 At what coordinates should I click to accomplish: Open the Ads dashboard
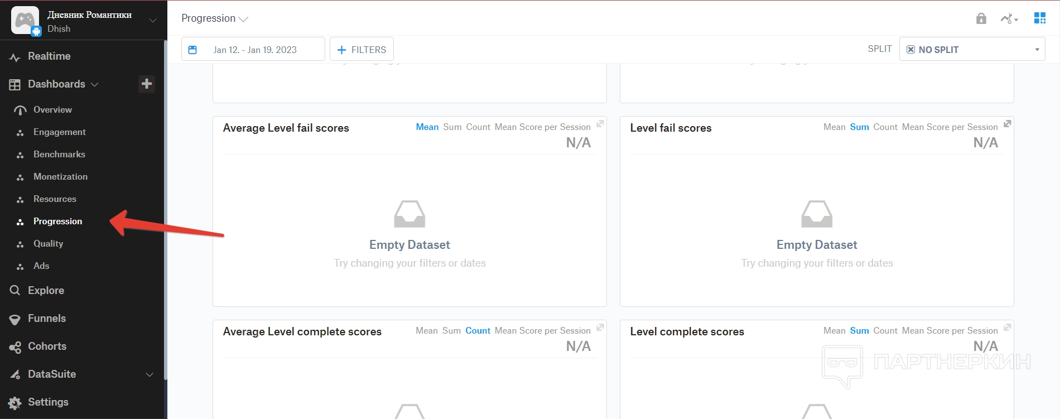[x=41, y=266]
